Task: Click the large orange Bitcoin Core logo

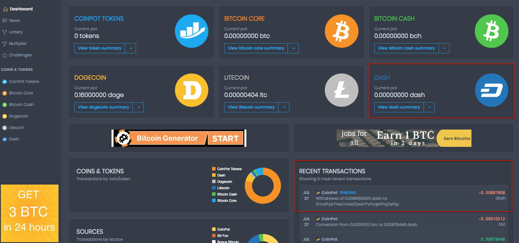Action: [341, 31]
